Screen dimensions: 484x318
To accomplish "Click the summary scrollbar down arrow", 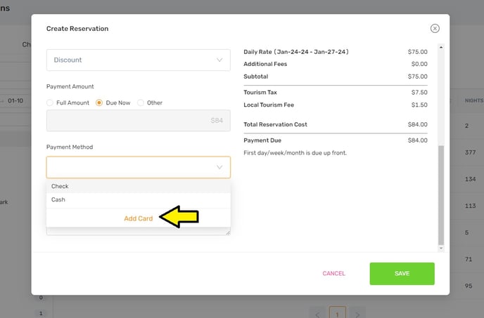I will pyautogui.click(x=441, y=248).
